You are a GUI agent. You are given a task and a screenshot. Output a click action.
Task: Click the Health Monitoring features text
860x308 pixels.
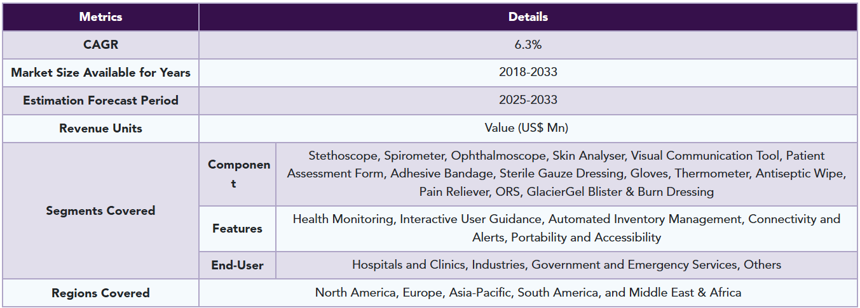pos(566,228)
